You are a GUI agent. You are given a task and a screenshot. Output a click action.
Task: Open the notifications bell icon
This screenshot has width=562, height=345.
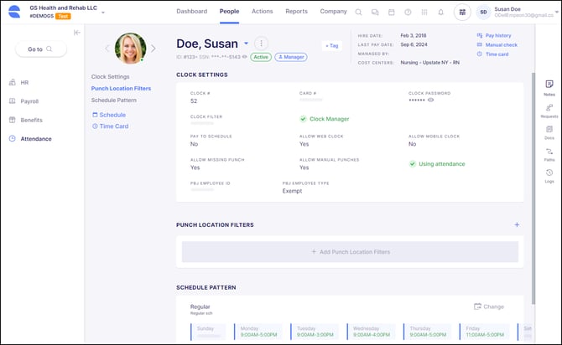[441, 13]
